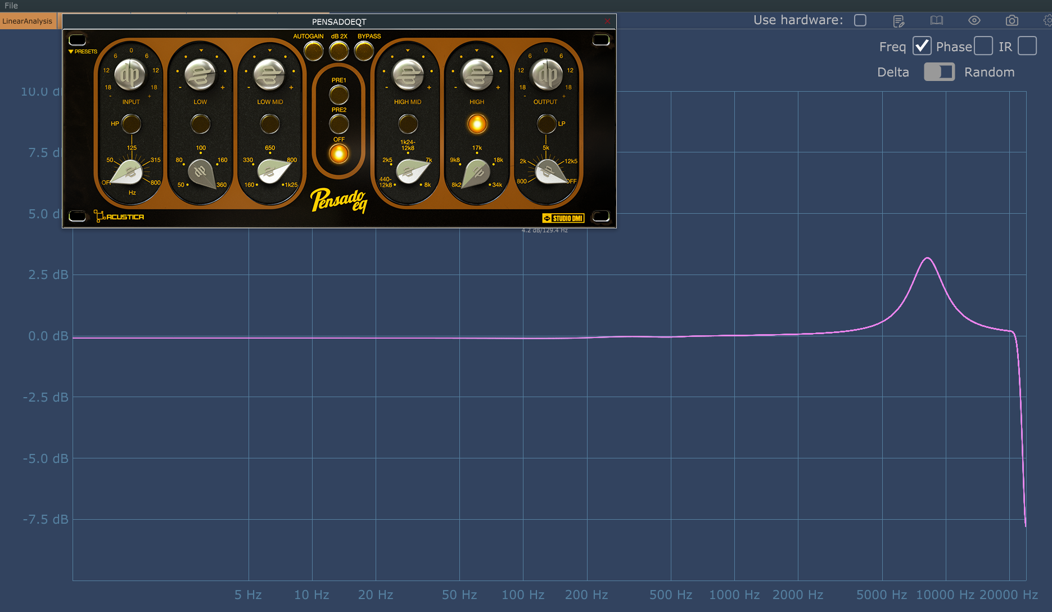Enable the IR checkbox
The width and height of the screenshot is (1052, 612).
pyautogui.click(x=1027, y=46)
